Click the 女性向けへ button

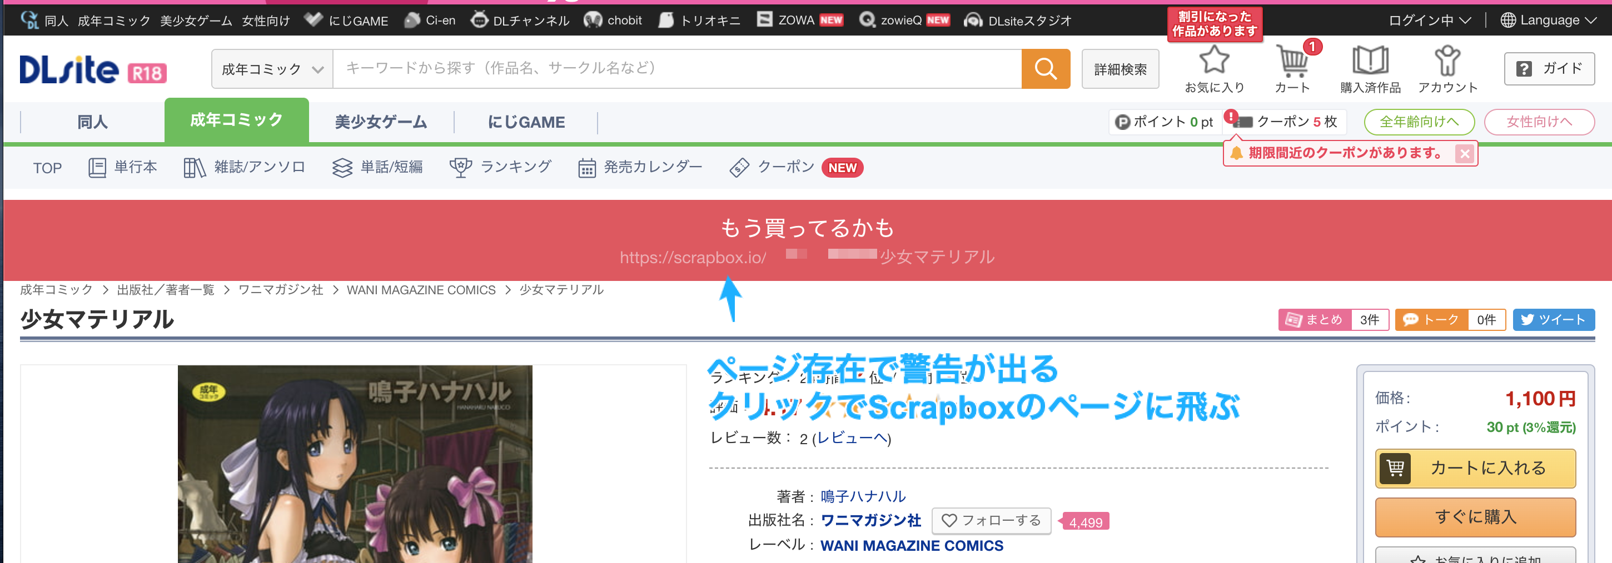click(1539, 122)
